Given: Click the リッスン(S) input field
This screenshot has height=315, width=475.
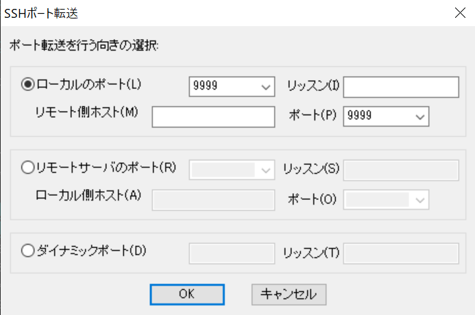Looking at the screenshot, I should pyautogui.click(x=401, y=171).
